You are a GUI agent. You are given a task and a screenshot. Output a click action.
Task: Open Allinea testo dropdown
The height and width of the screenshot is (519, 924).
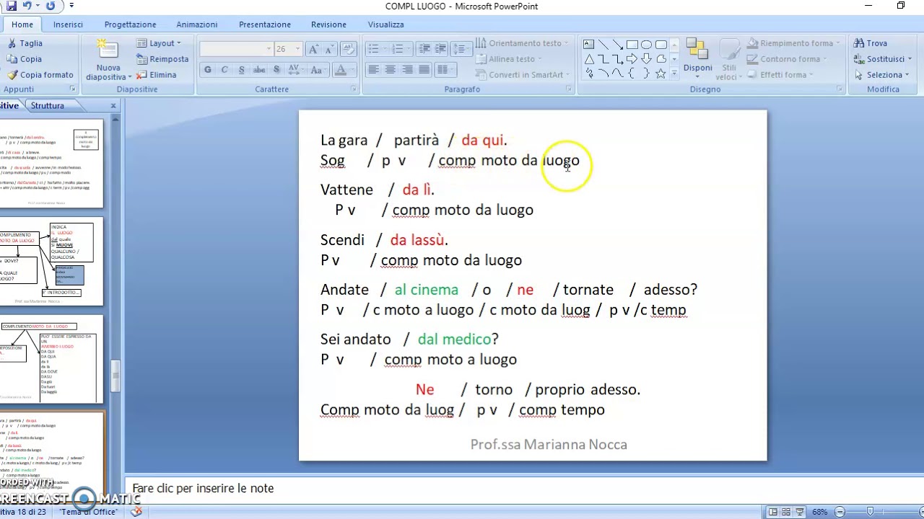[x=510, y=59]
